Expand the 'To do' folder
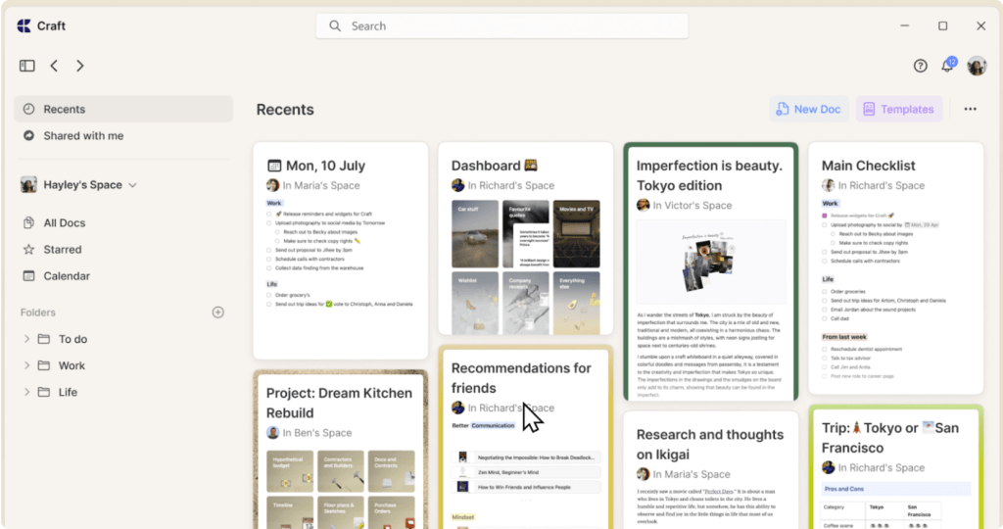Image resolution: width=1003 pixels, height=529 pixels. point(27,339)
